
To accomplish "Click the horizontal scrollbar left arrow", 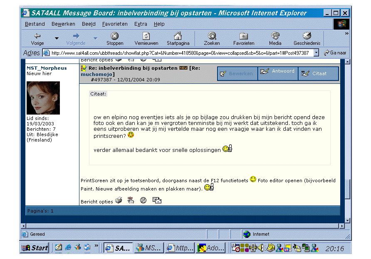I will [x=23, y=226].
